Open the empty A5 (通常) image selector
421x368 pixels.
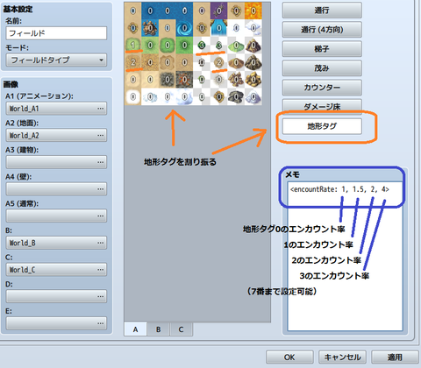coord(56,216)
